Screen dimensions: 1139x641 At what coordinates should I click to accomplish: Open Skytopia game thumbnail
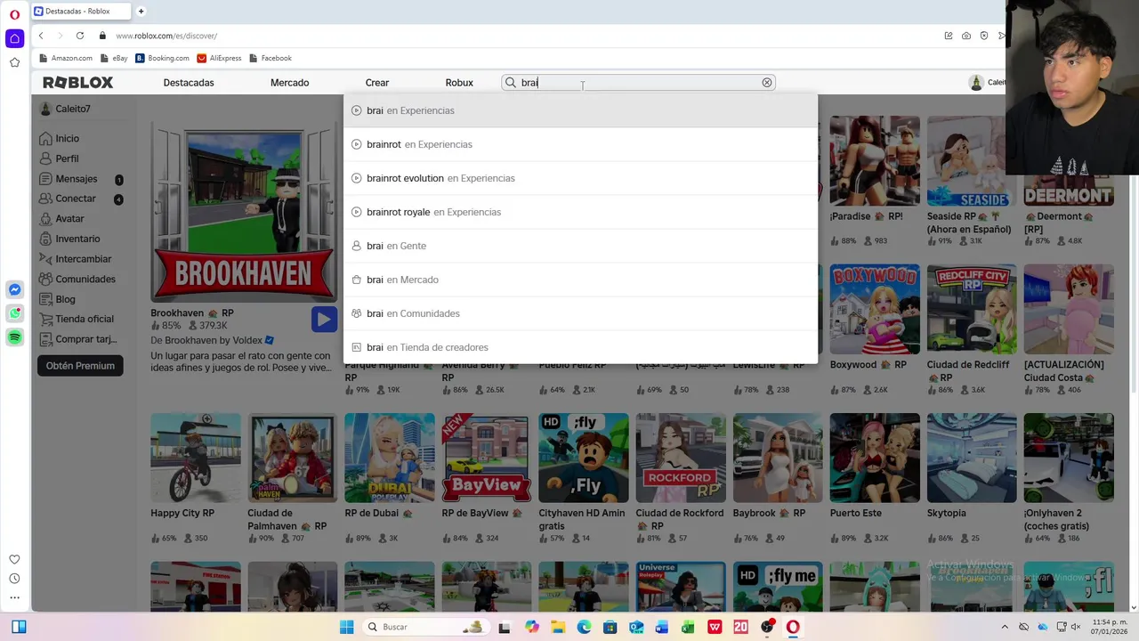coord(972,458)
